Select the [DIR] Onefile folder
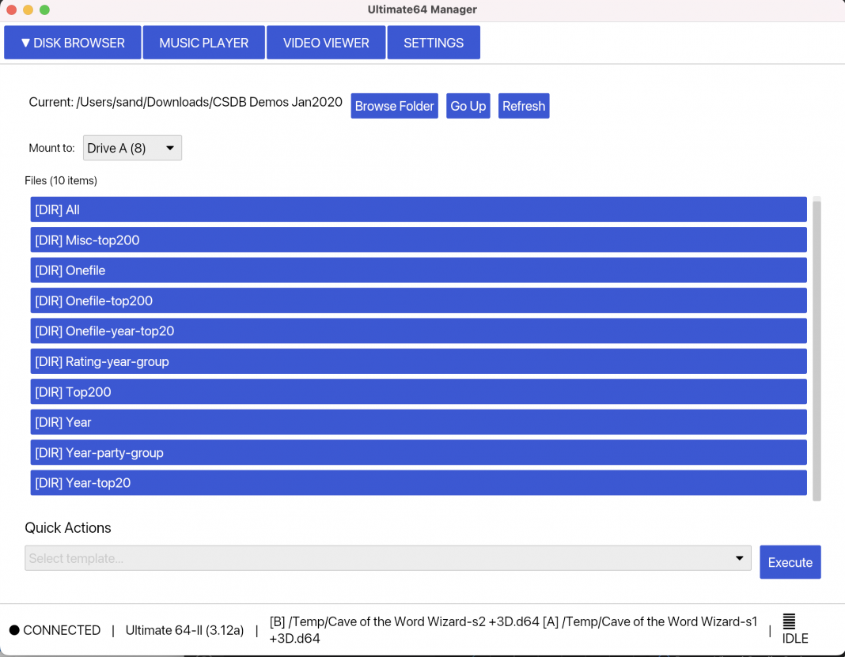 [419, 270]
